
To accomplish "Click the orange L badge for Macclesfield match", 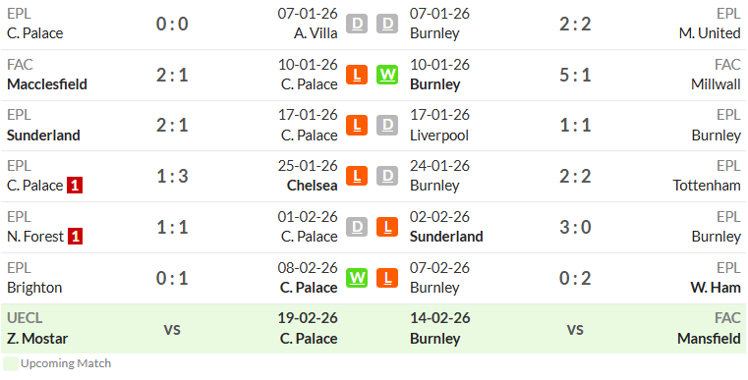I will tap(357, 75).
